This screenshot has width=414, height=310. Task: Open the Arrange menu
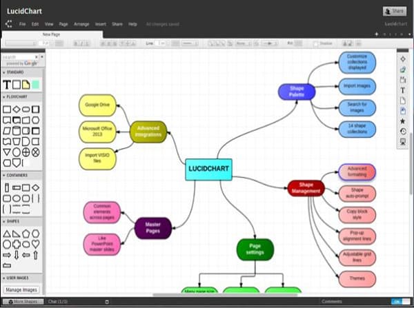pos(81,24)
